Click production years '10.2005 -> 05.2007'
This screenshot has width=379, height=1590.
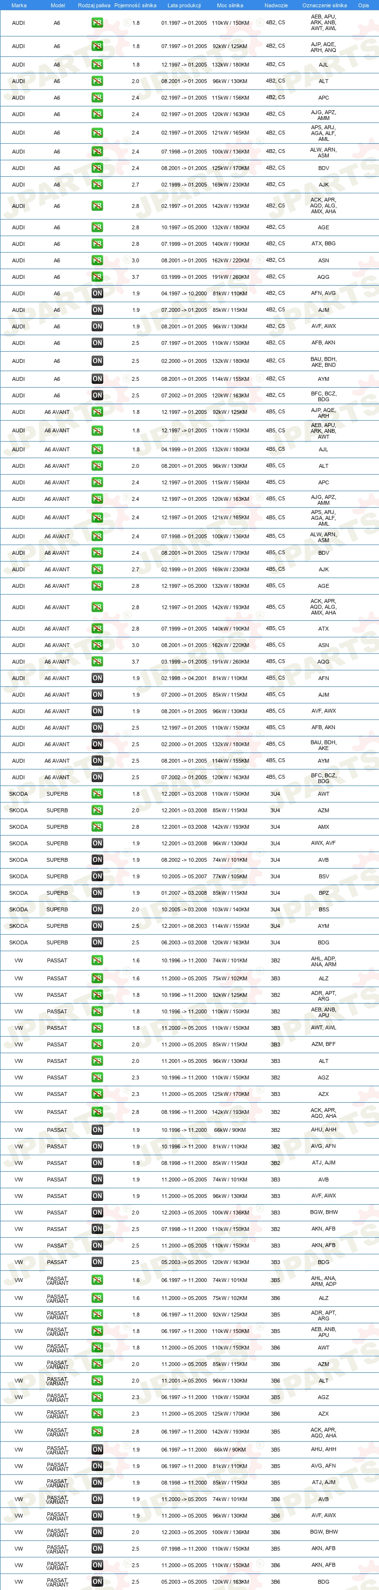tap(184, 876)
